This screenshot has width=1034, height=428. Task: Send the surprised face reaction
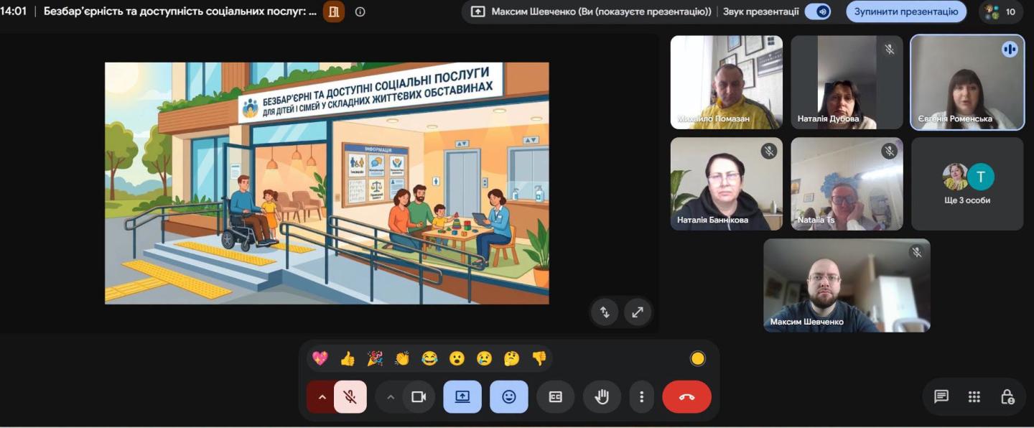pos(457,358)
